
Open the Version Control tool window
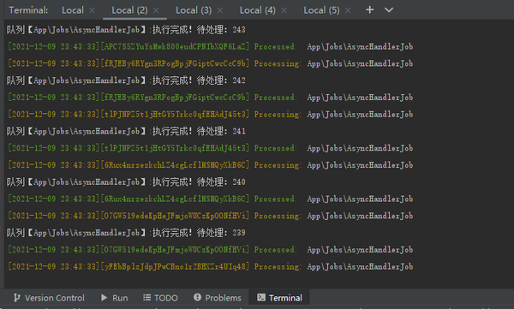point(49,298)
